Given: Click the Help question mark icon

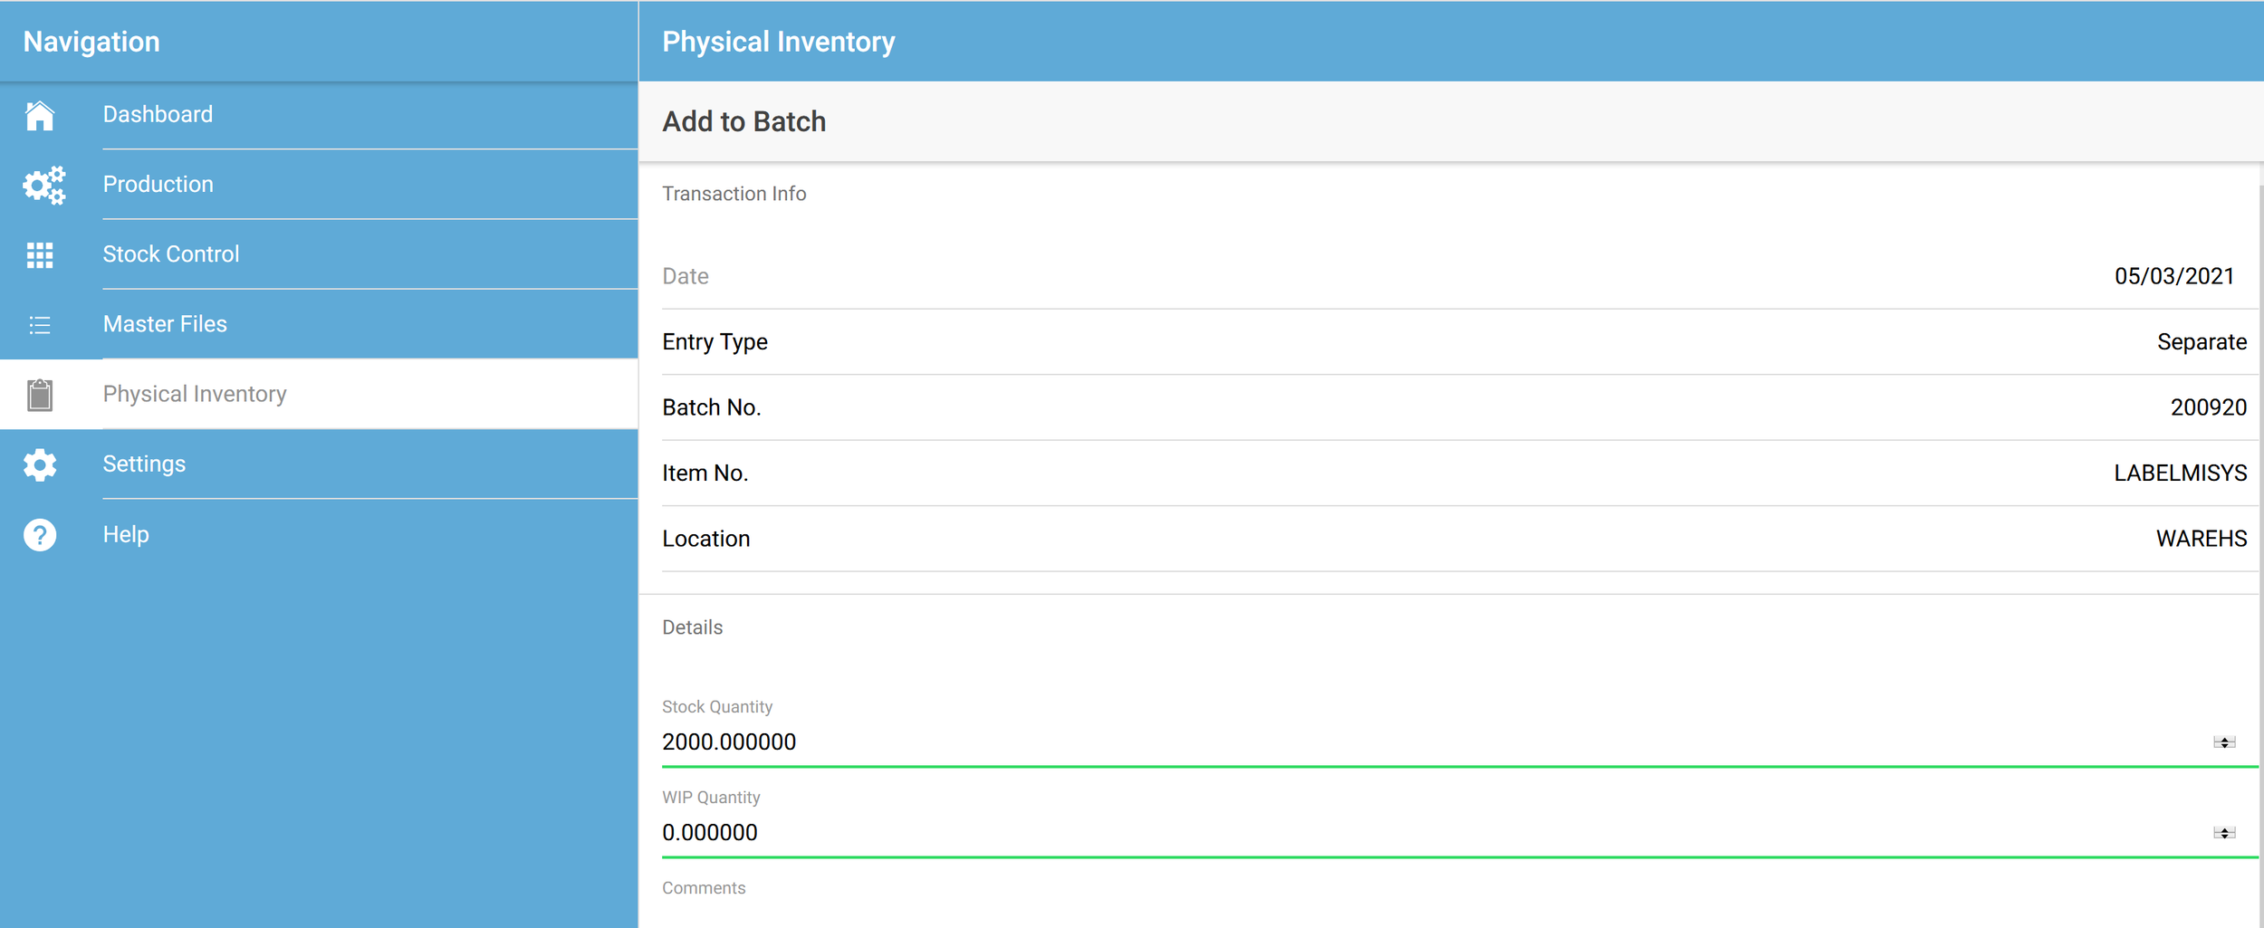Looking at the screenshot, I should [40, 534].
